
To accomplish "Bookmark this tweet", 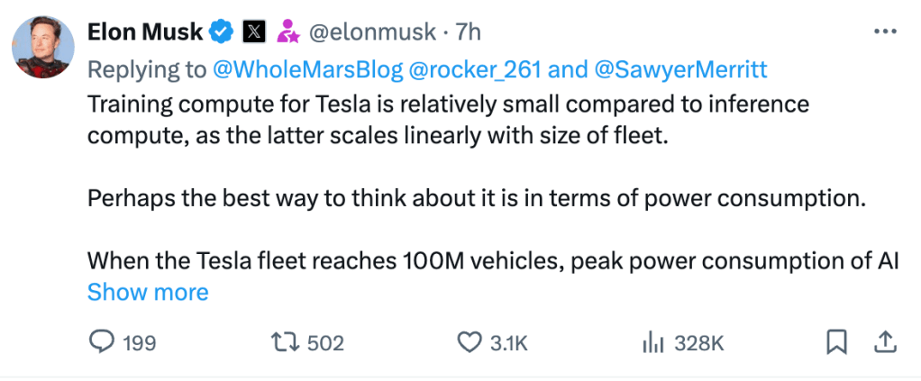I will point(836,342).
